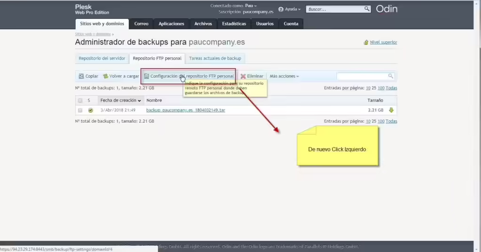Open the Correo tab
Screen dimensions: 481x252
pos(141,24)
